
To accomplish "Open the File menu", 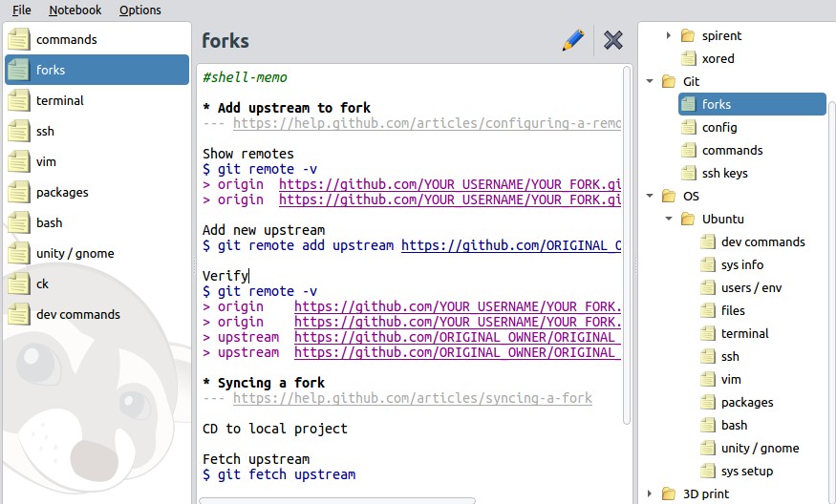I will tap(21, 10).
